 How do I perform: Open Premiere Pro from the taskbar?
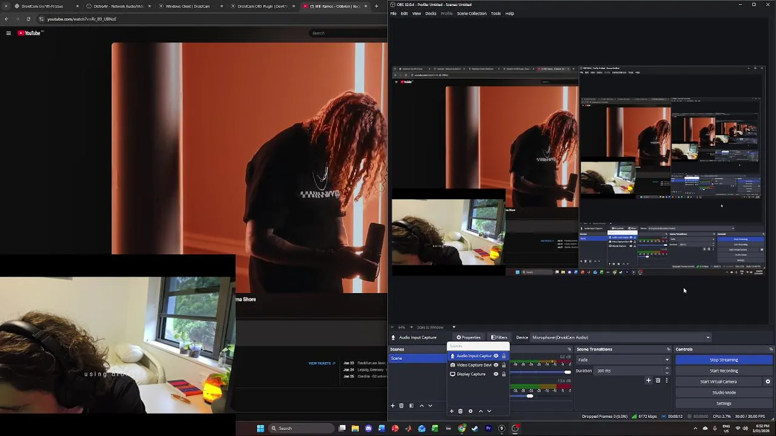(488, 428)
